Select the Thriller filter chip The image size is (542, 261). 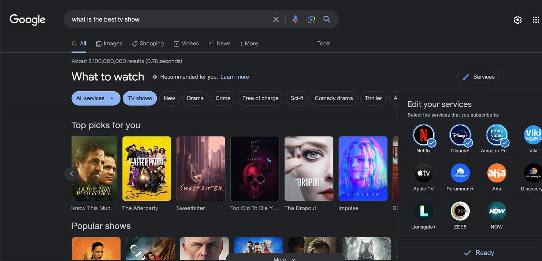coord(373,98)
